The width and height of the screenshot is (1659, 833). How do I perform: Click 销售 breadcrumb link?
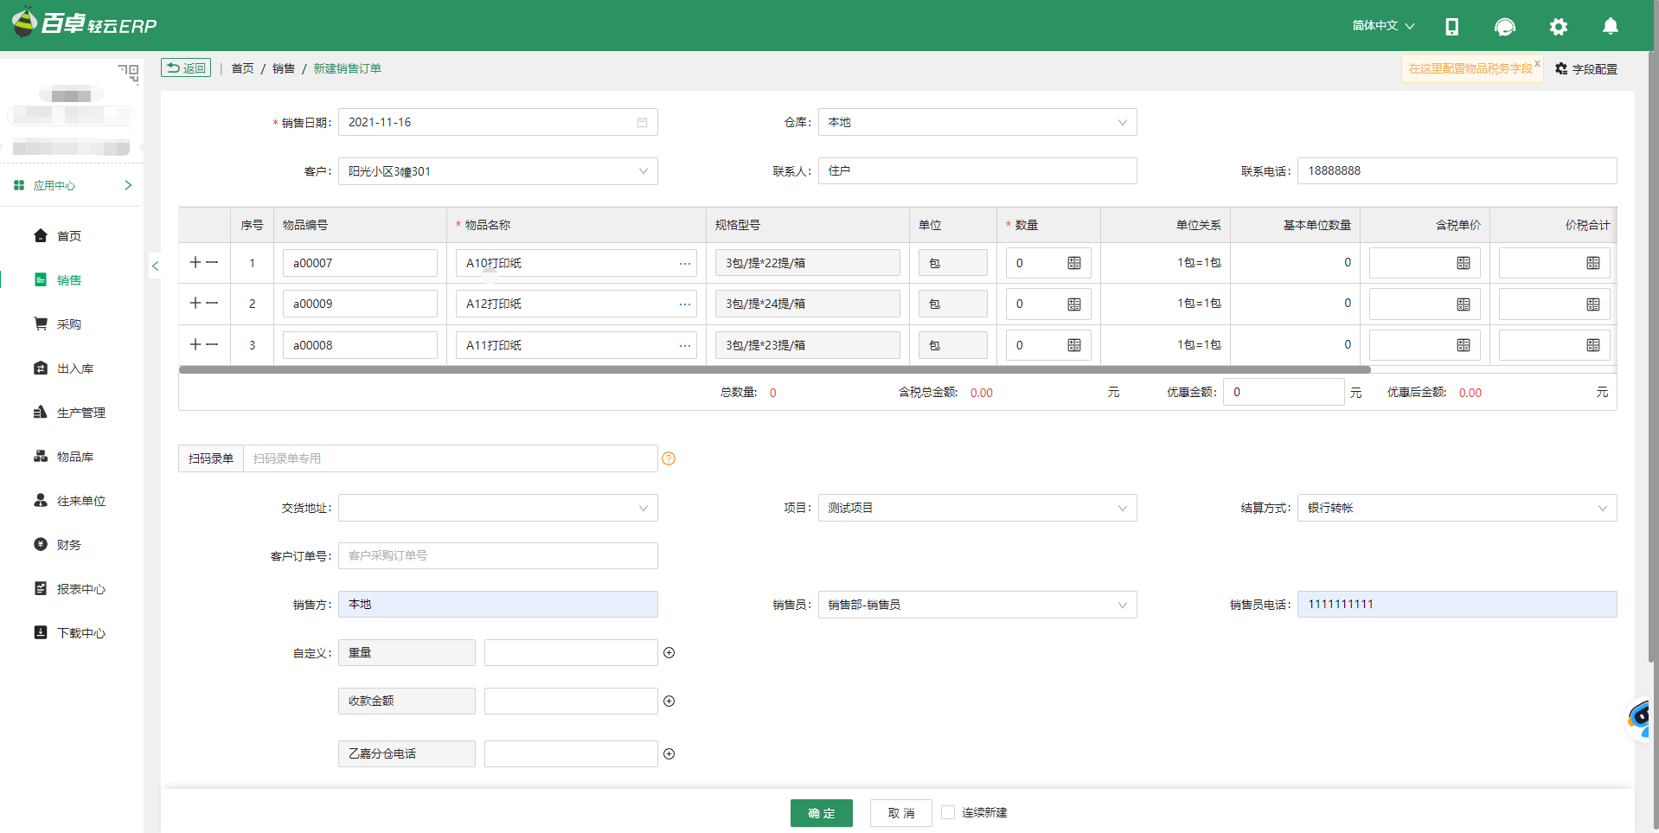point(284,68)
